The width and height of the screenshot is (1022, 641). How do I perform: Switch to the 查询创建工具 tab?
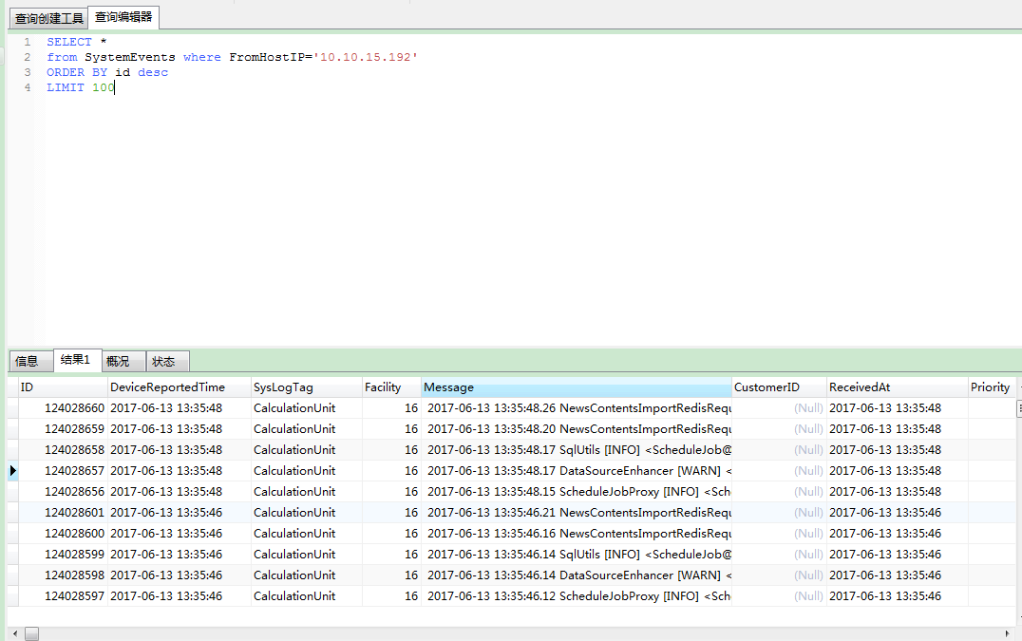pyautogui.click(x=48, y=18)
